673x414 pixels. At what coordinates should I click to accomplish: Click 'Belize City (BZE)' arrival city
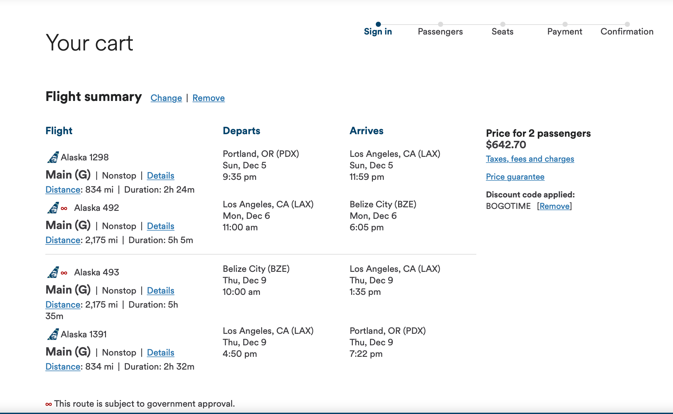pos(383,204)
